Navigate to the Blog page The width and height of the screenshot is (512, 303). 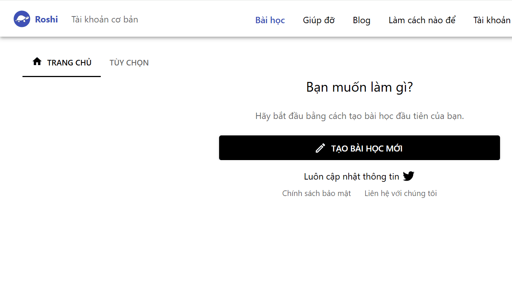pos(361,20)
